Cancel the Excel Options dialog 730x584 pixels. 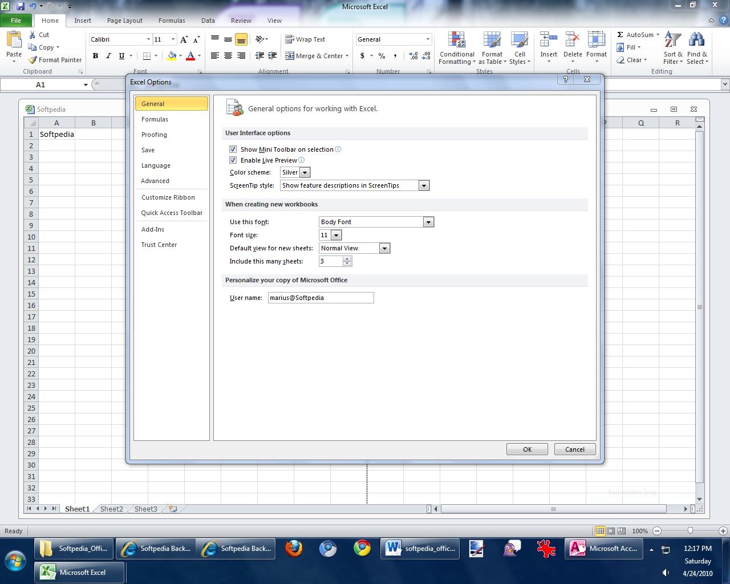574,449
